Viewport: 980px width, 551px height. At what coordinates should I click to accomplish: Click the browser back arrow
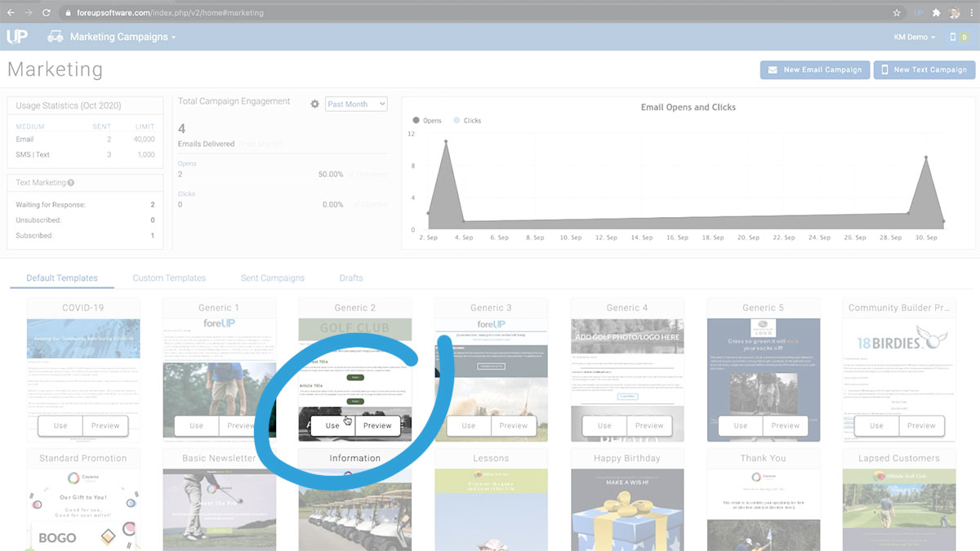click(11, 12)
